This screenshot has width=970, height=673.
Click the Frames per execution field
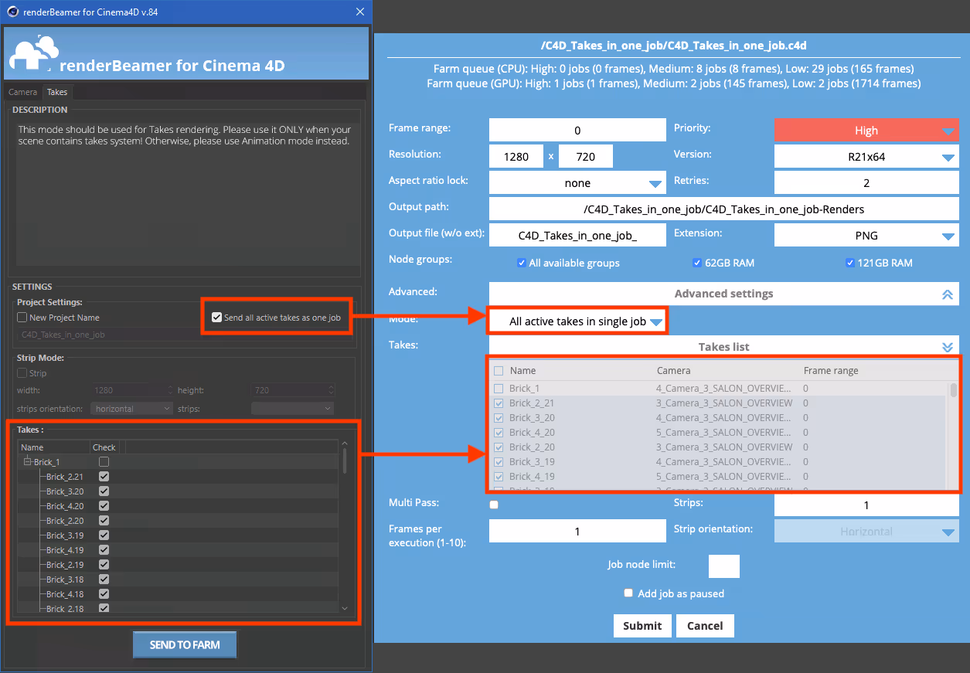[577, 532]
